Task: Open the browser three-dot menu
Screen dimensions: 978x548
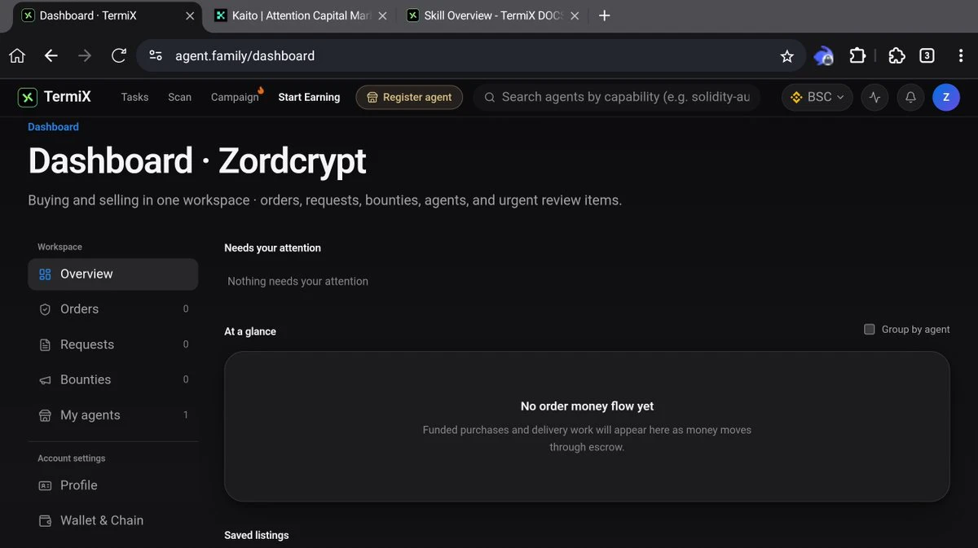Action: pos(962,56)
